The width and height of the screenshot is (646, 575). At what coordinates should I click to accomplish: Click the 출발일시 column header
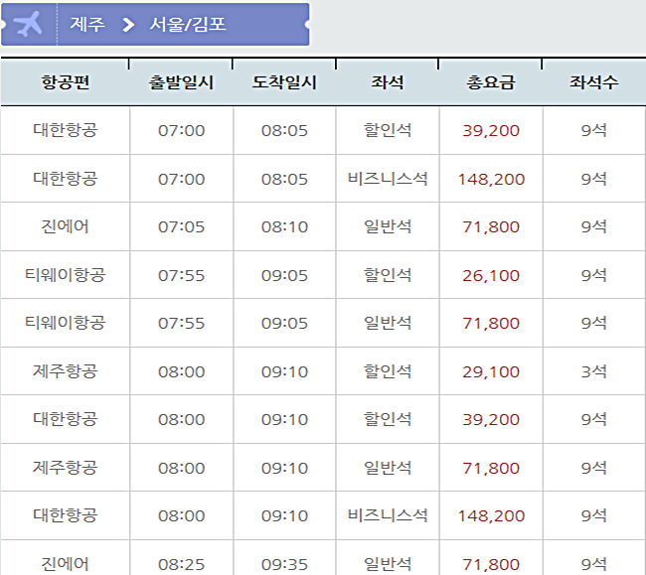(x=181, y=81)
